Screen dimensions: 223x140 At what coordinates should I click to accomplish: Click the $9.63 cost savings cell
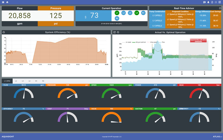point(216,15)
